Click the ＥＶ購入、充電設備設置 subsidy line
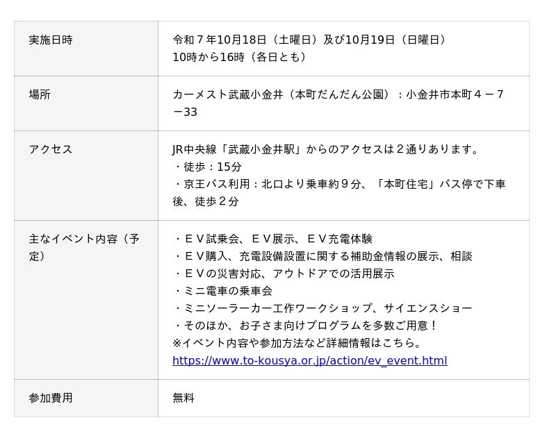This screenshot has width=556, height=438. click(322, 256)
